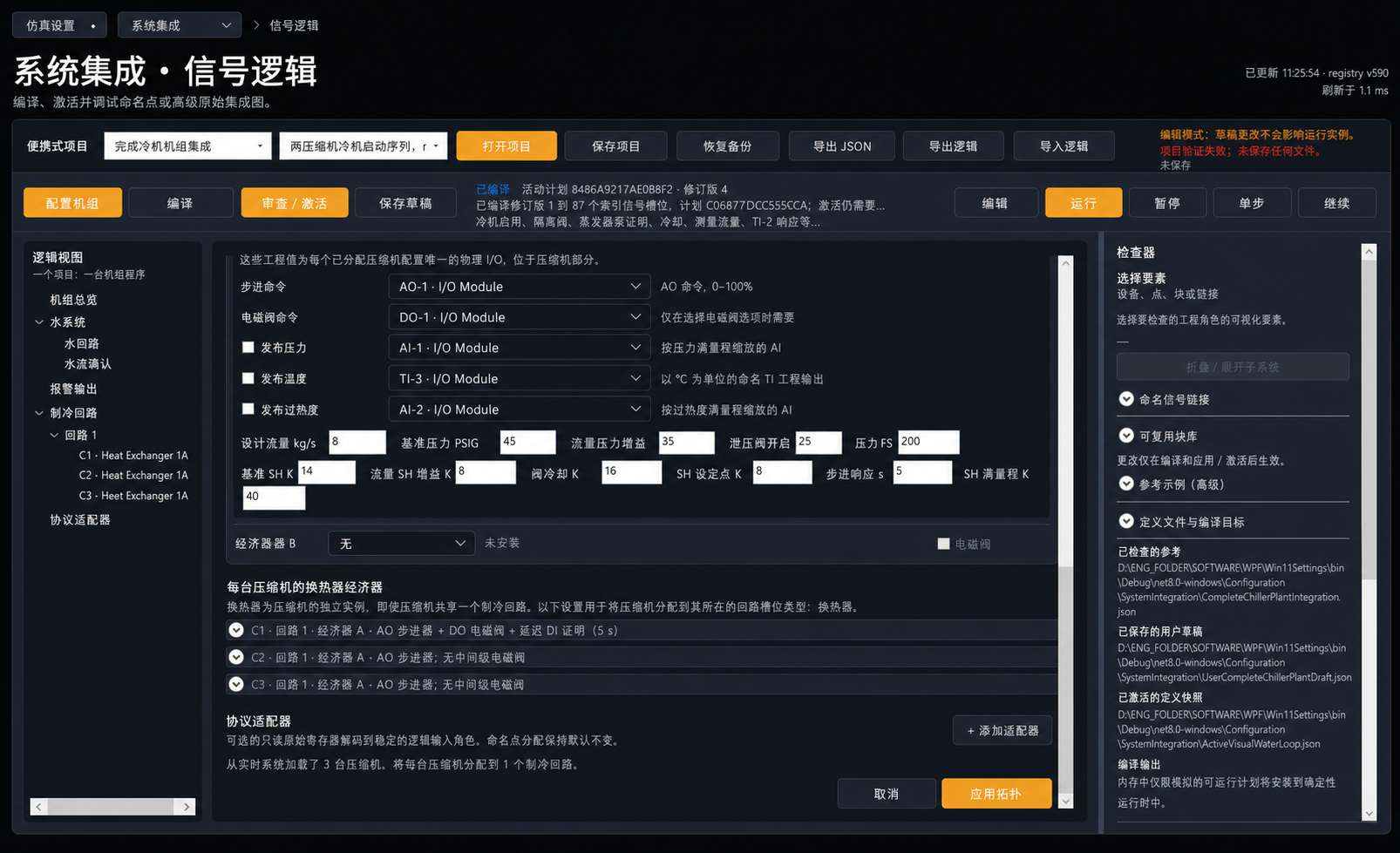Expand 参考示例（高级）section
Screen dimensions: 1400x853
pos(1126,484)
